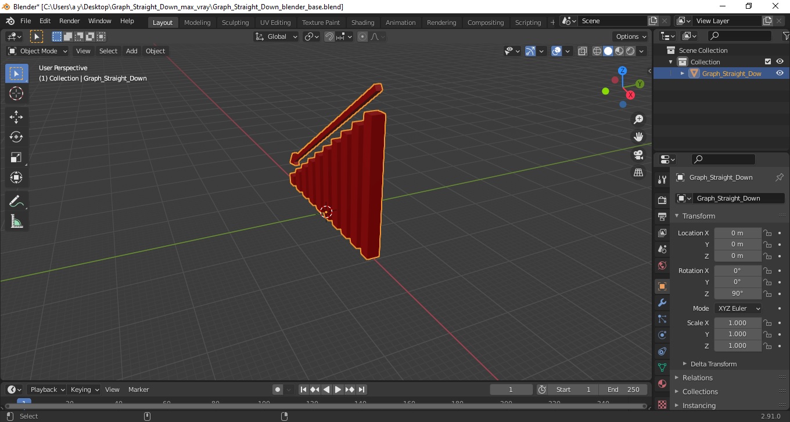Open the Global transform orientation dropdown

click(276, 37)
